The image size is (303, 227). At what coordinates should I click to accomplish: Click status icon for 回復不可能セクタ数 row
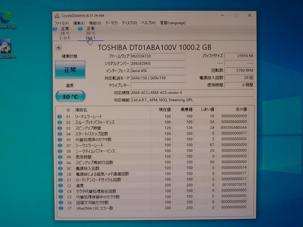(x=61, y=203)
